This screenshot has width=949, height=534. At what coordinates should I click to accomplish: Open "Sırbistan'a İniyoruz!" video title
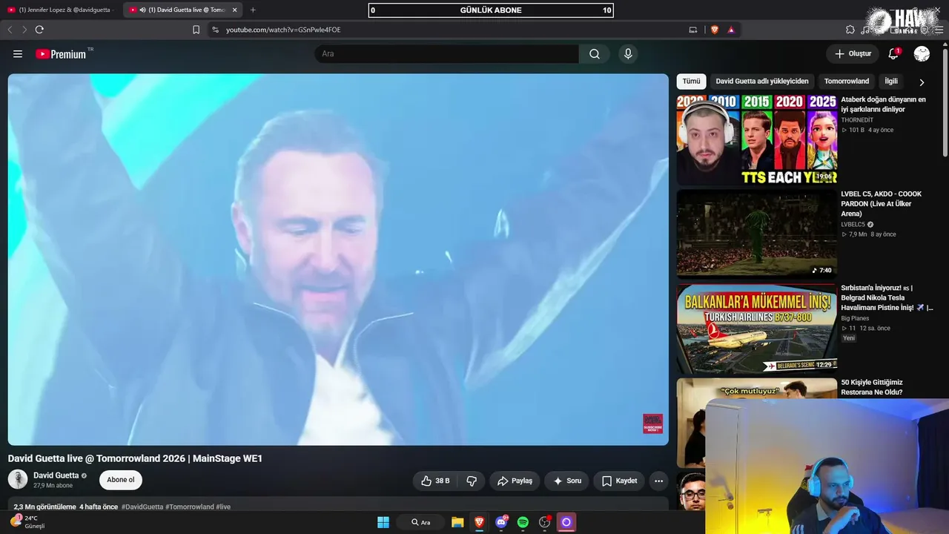click(887, 297)
